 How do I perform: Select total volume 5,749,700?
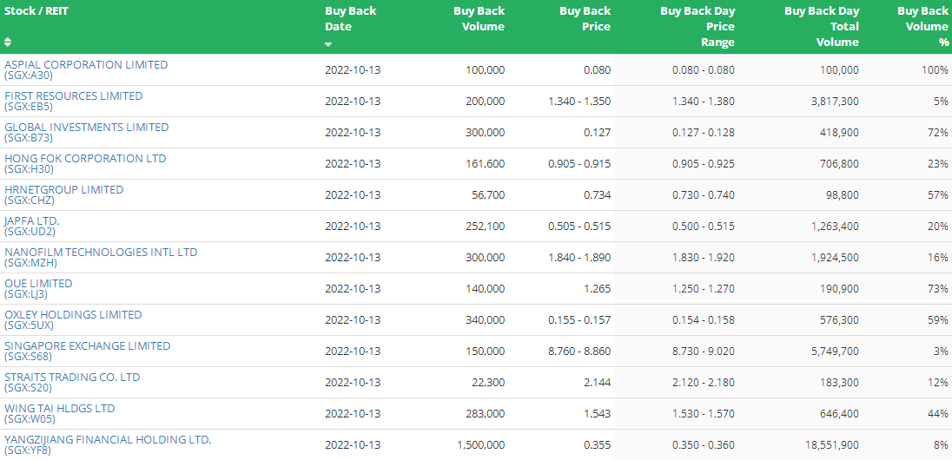click(835, 352)
